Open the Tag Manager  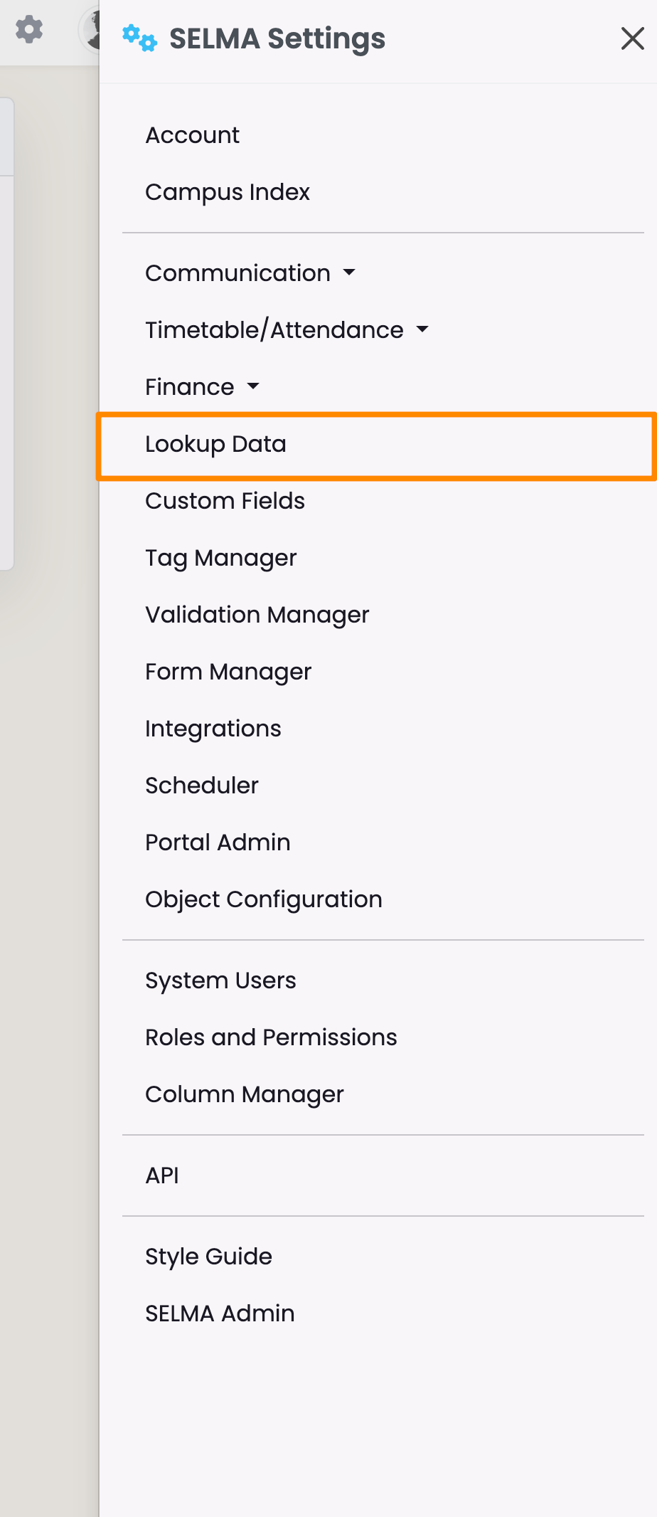click(x=220, y=558)
